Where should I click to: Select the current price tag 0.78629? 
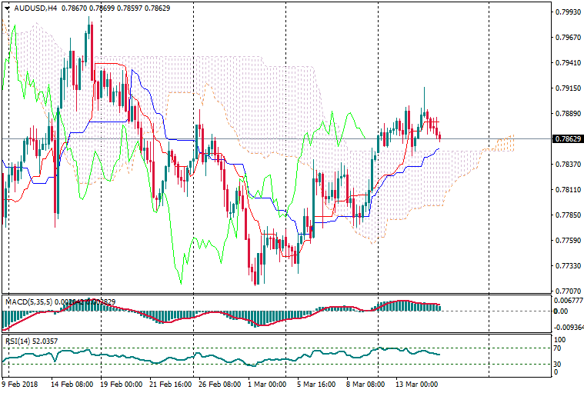(568, 139)
